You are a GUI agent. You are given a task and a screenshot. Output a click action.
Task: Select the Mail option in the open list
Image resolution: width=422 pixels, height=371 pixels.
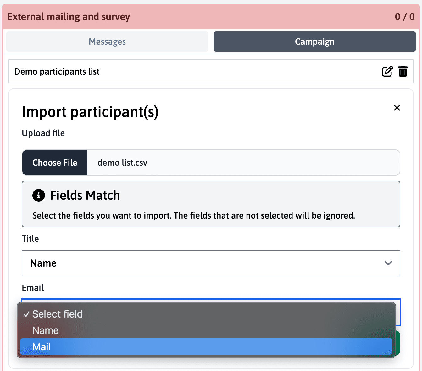(206, 347)
